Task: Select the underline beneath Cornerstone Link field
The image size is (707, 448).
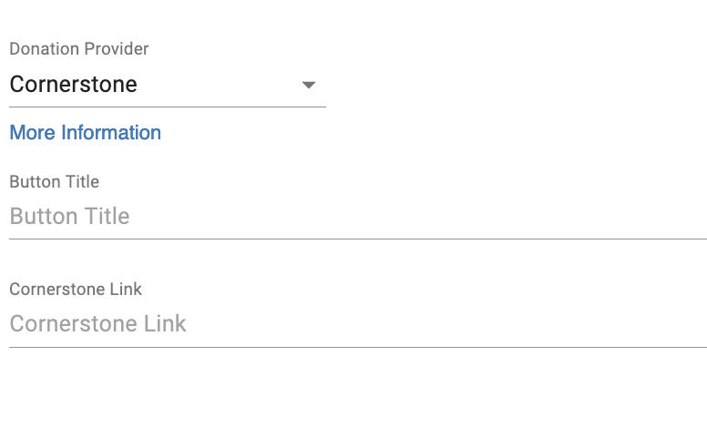Action: click(357, 346)
